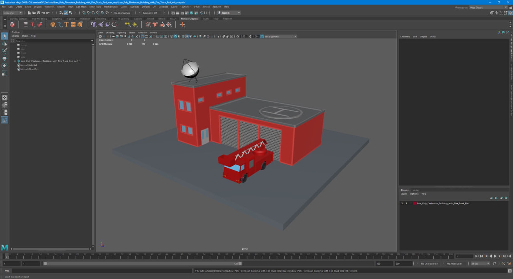Open the Workspace Maya Classic dropdown
Image resolution: width=513 pixels, height=279 pixels.
[x=488, y=7]
